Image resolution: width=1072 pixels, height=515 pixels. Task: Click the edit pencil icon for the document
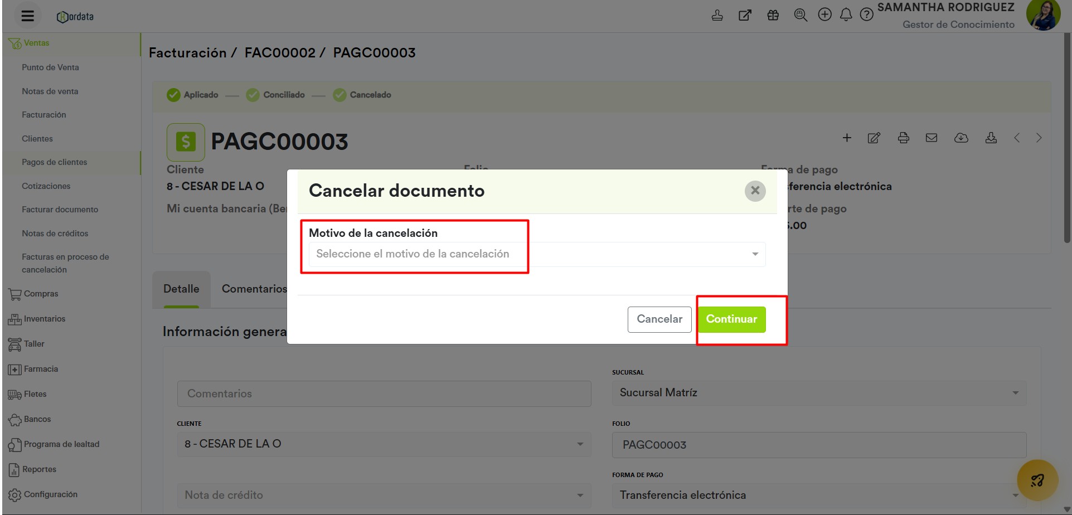[874, 138]
